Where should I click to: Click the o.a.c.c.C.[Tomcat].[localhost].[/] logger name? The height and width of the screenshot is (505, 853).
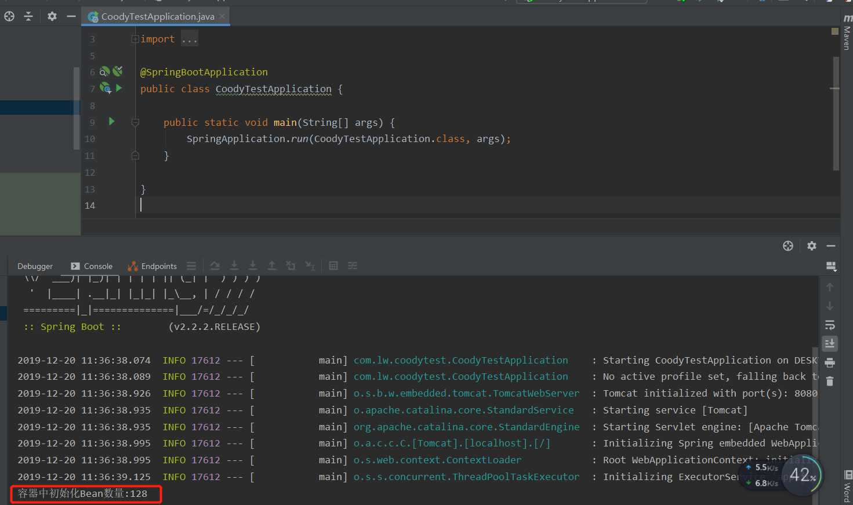coord(452,443)
